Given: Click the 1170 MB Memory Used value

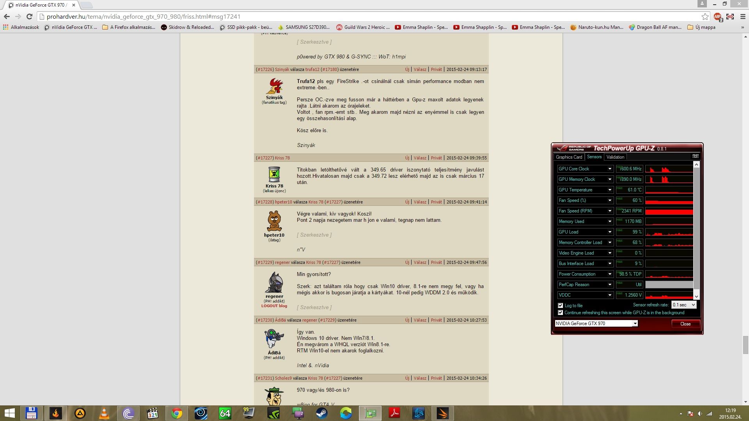Looking at the screenshot, I should pos(629,221).
